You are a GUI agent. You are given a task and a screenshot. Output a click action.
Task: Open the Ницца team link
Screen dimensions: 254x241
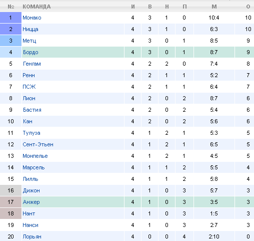pos(30,29)
